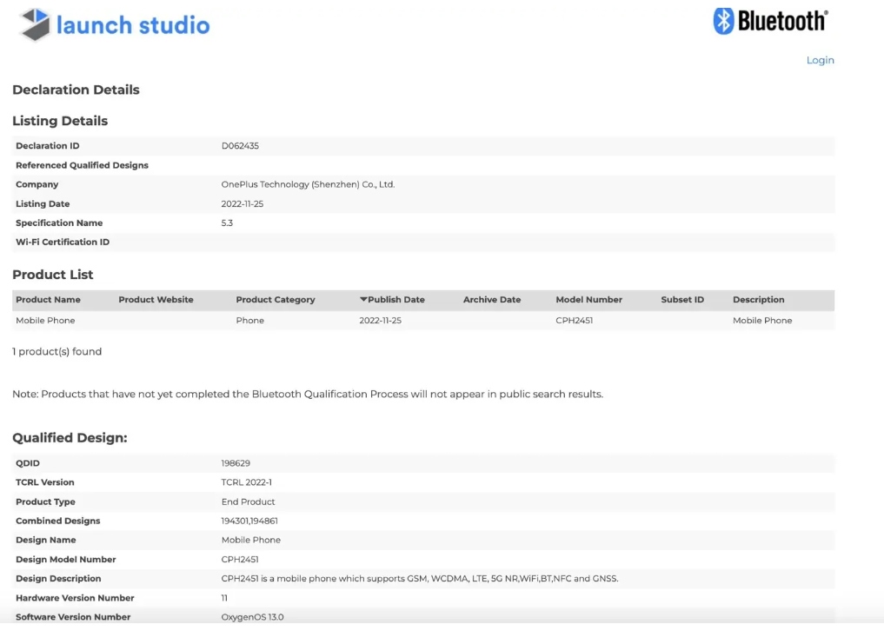Select QDID value 198629
Viewport: 884px width, 631px height.
coord(235,463)
